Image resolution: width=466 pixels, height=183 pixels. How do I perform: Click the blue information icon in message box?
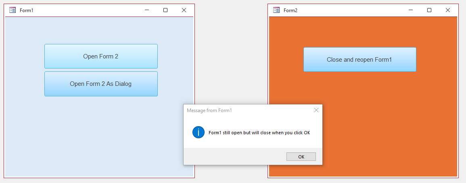coord(198,132)
